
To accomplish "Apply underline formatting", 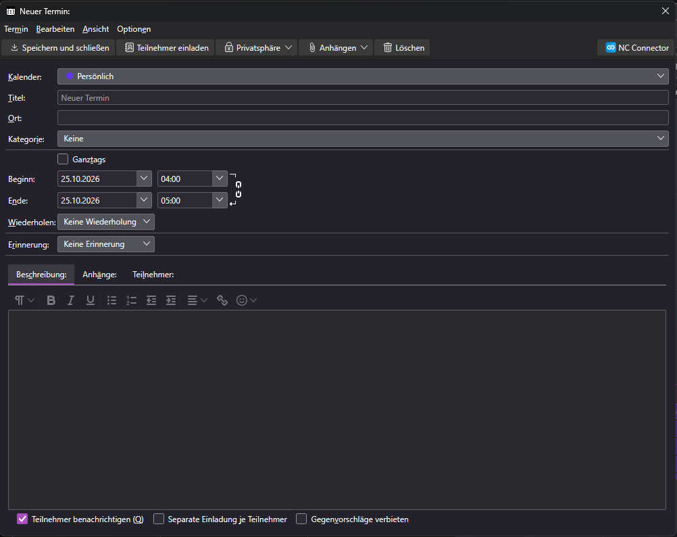I will coord(91,300).
